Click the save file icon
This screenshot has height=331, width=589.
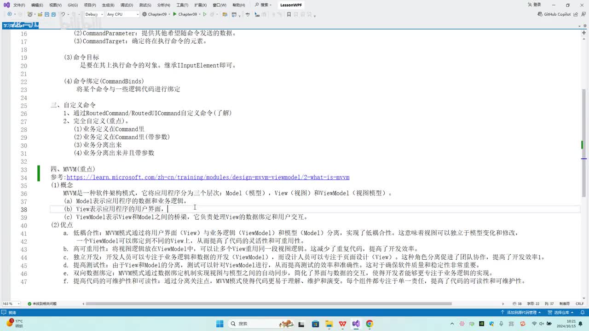[47, 14]
